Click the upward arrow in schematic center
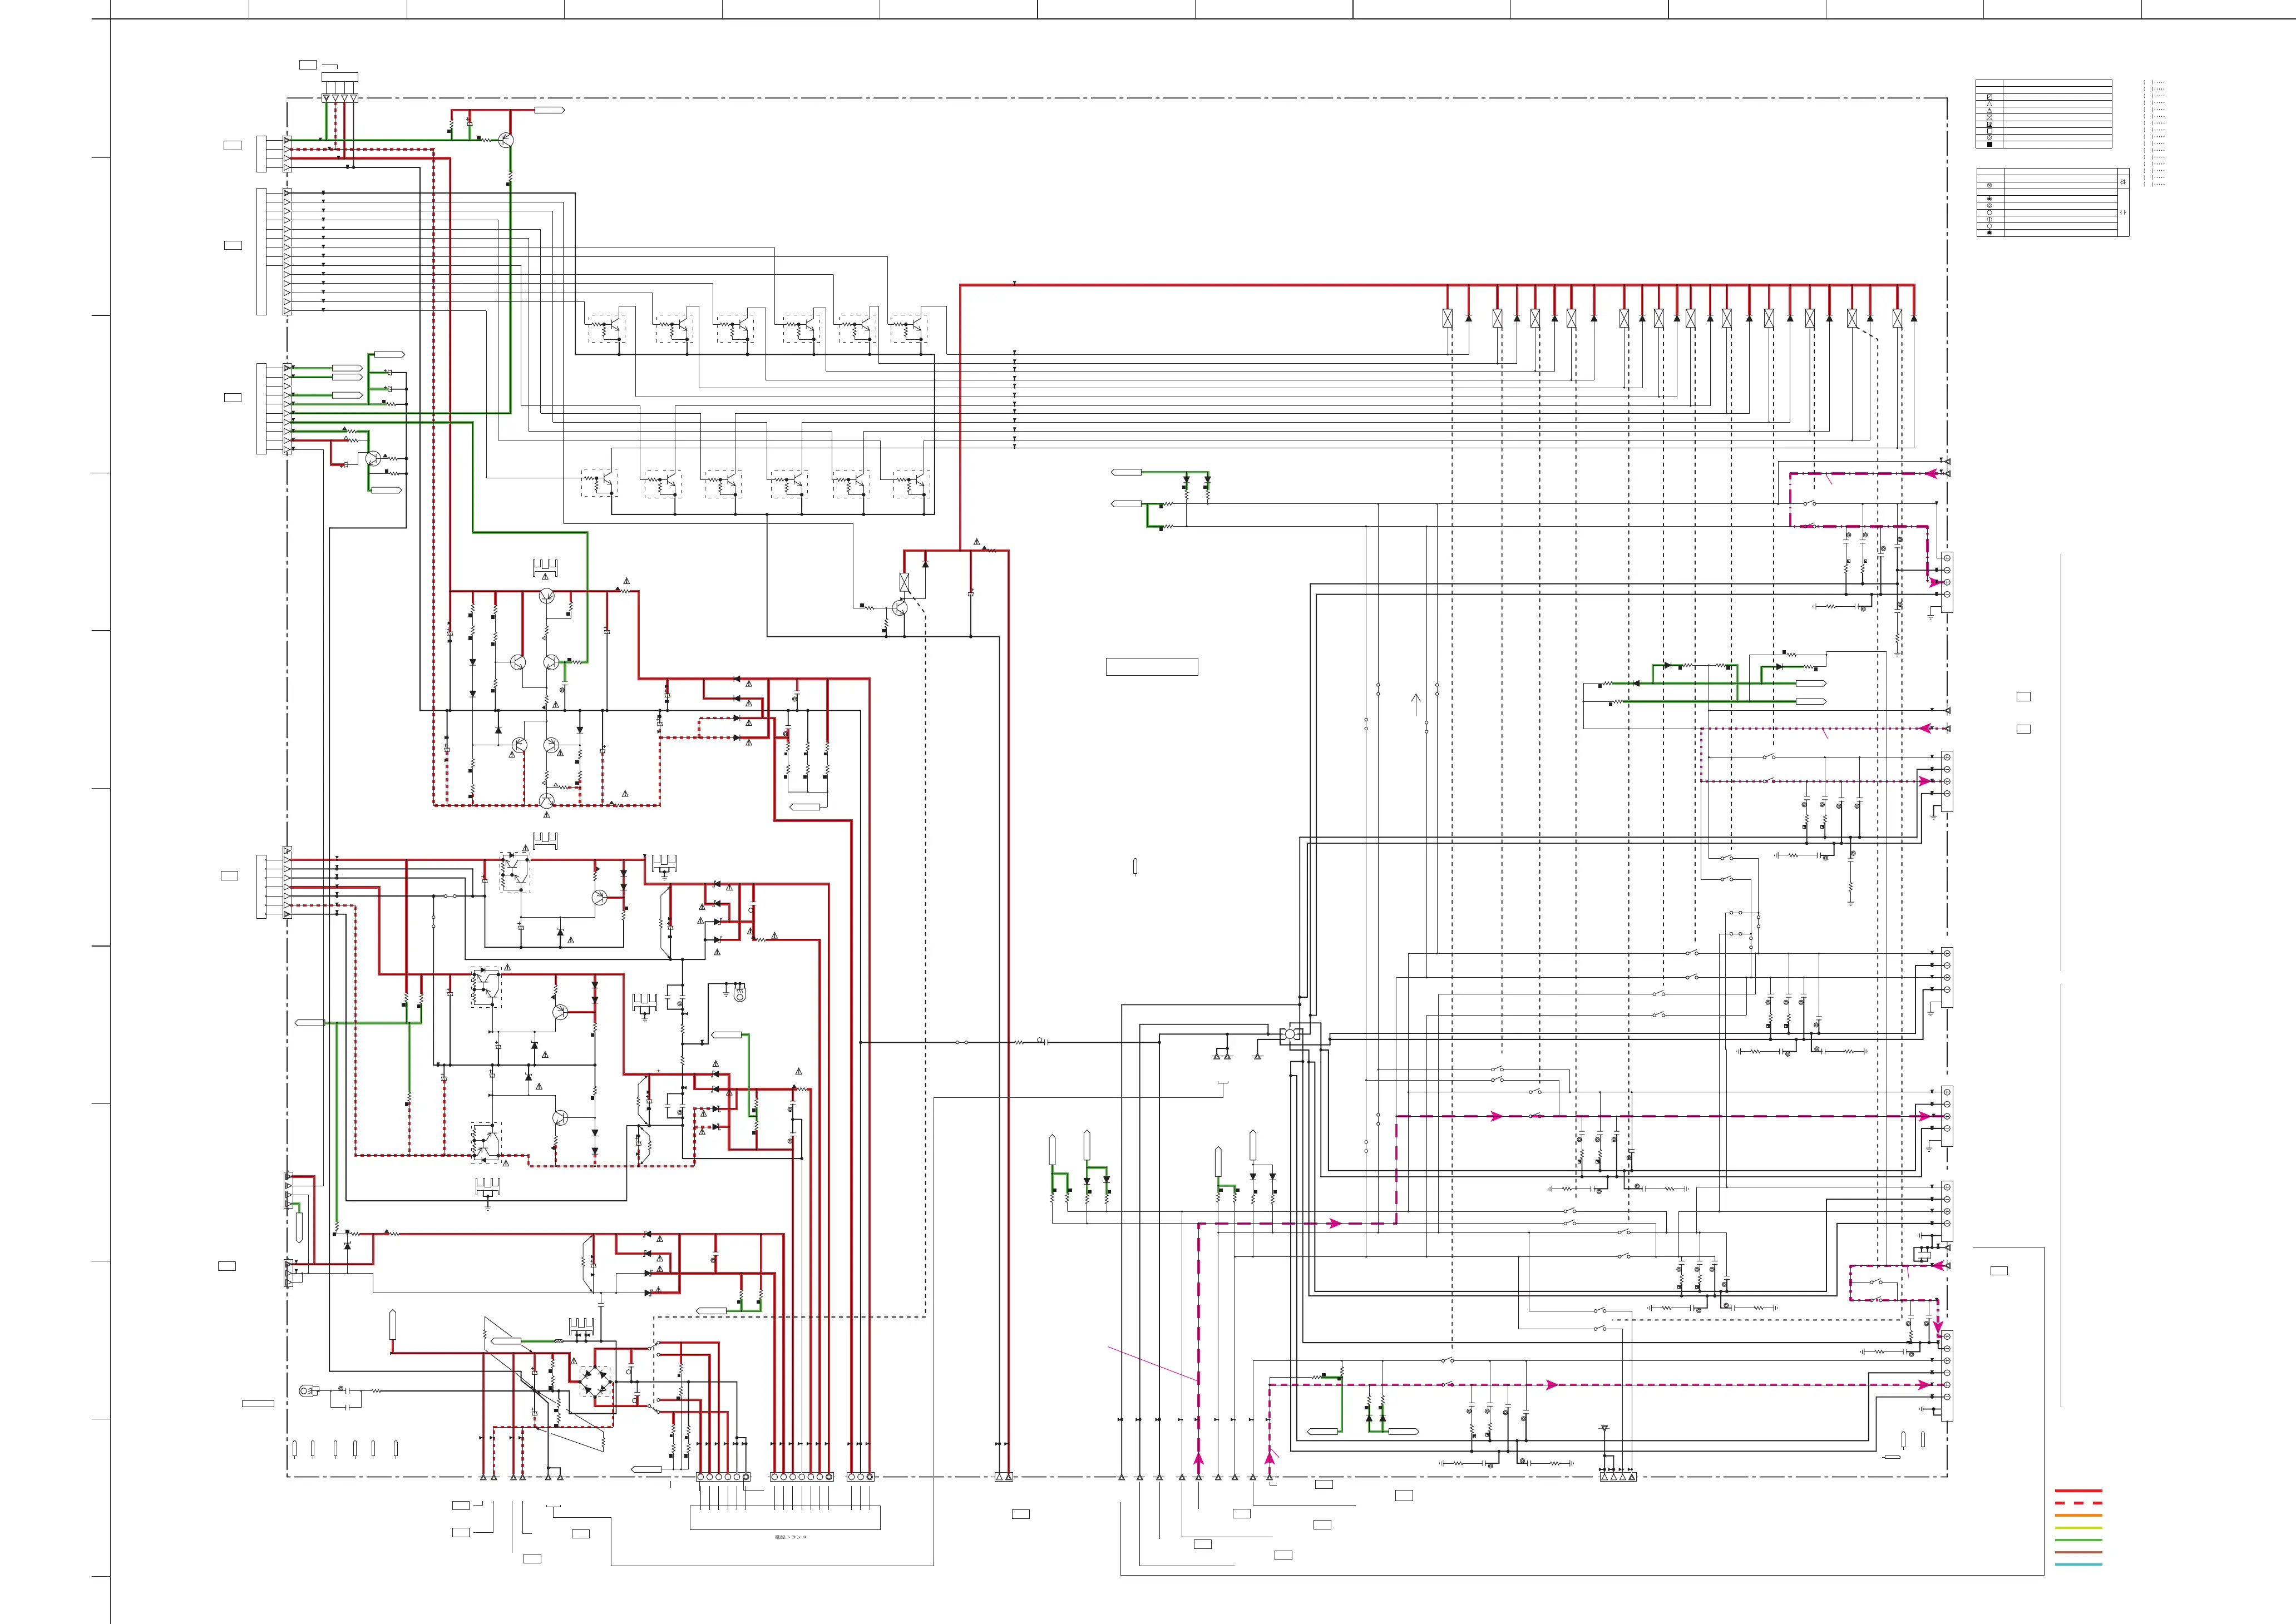The height and width of the screenshot is (1624, 2296). 1416,705
